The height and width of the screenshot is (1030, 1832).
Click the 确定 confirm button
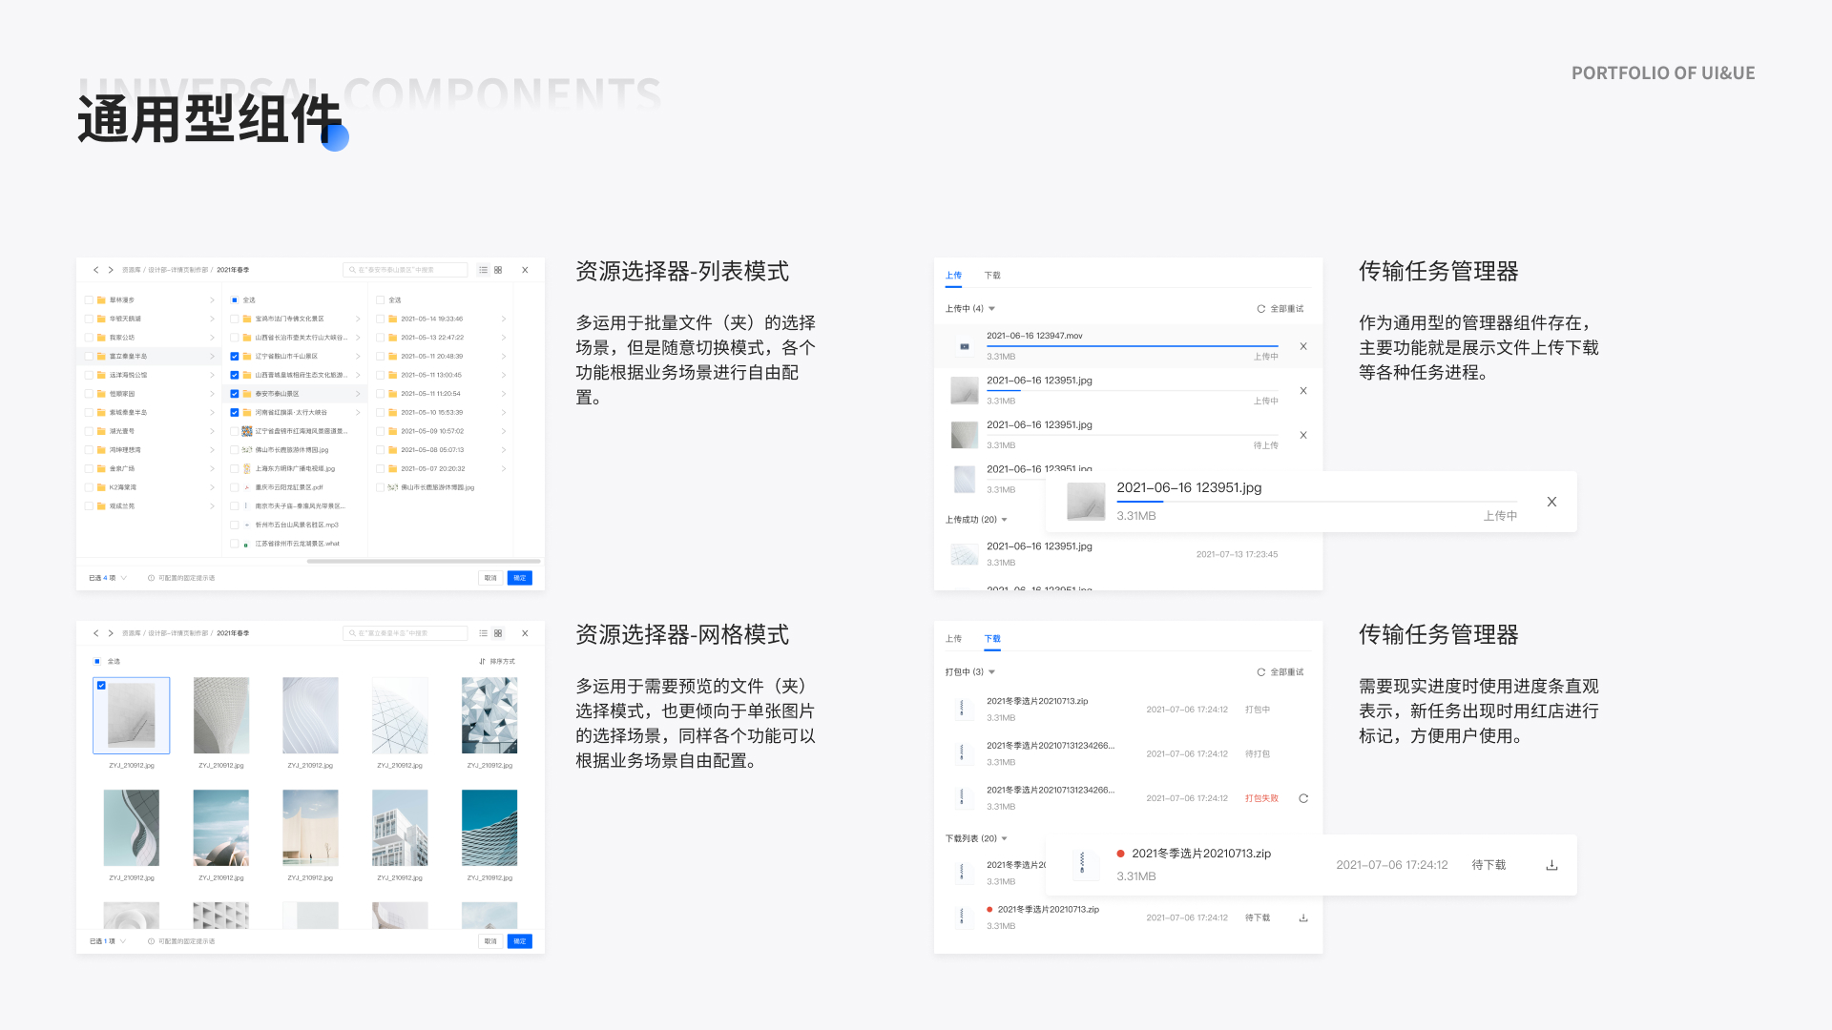(520, 577)
